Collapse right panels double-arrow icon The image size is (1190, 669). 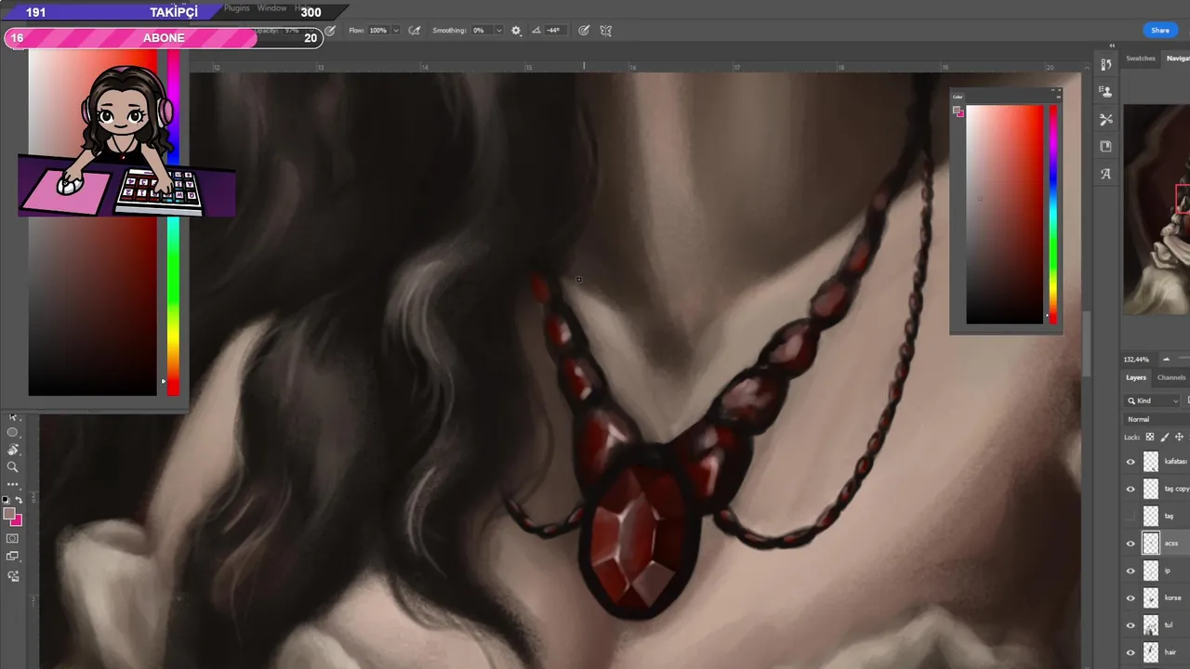tap(1112, 46)
